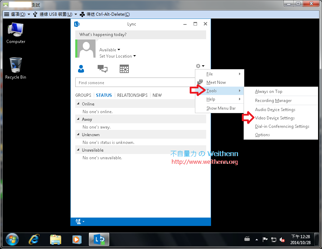This screenshot has height=249, width=322.
Task: Open the Chat Rooms view icon
Action: tap(102, 69)
